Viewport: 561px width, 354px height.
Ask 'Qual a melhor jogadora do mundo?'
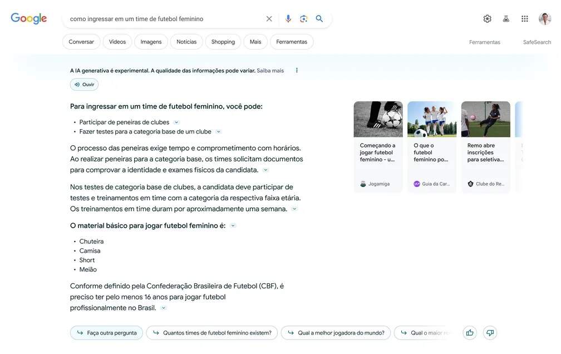[x=336, y=333]
